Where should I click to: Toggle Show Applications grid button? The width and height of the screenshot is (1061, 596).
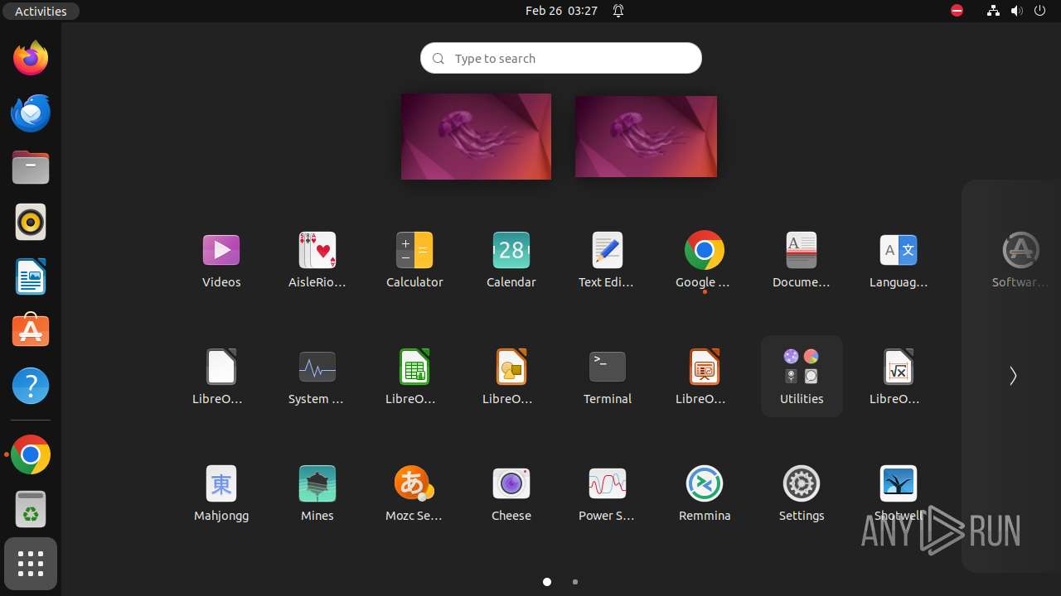click(31, 564)
